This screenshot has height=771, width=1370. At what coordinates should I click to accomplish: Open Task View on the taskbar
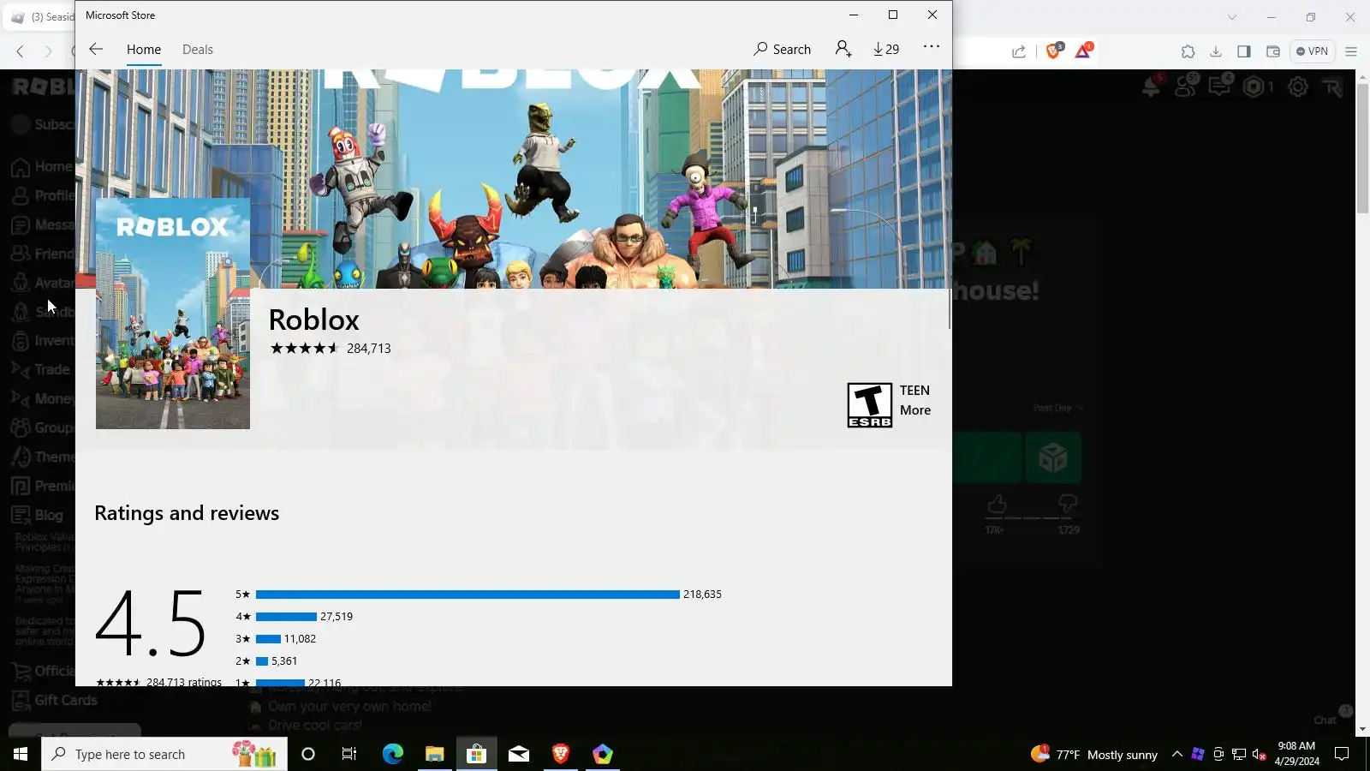[349, 755]
